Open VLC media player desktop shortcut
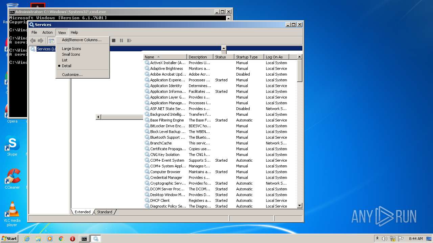 [x=12, y=214]
